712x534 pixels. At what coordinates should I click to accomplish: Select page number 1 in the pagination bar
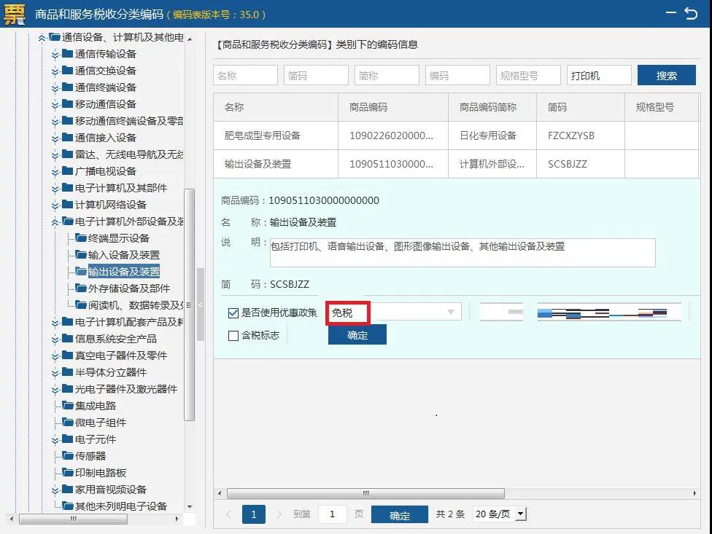point(253,514)
